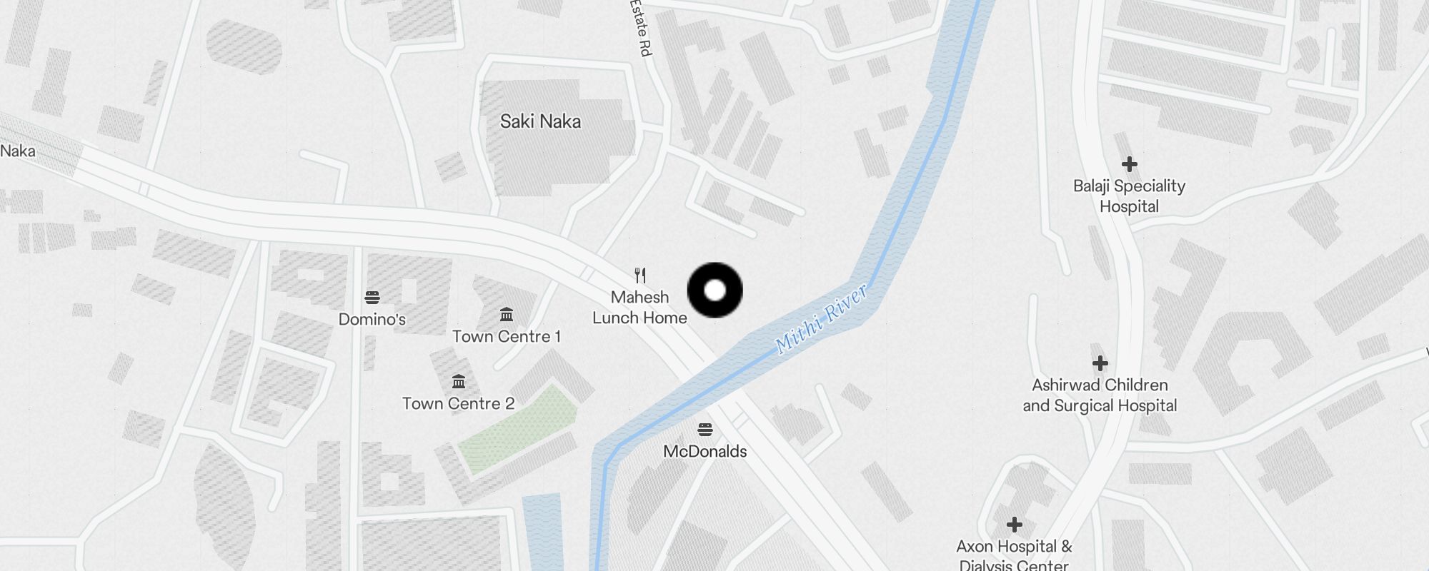Select the Mahesh Lunch Home restaurant icon
The width and height of the screenshot is (1429, 571).
(640, 276)
